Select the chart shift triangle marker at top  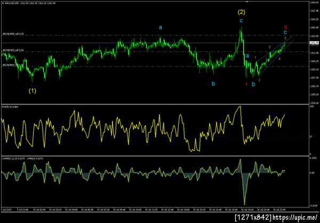247,2
